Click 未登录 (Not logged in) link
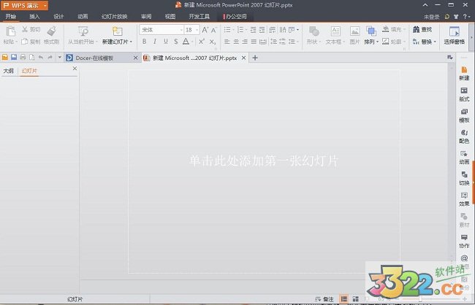Viewport: 475px width, 305px height. (x=432, y=15)
